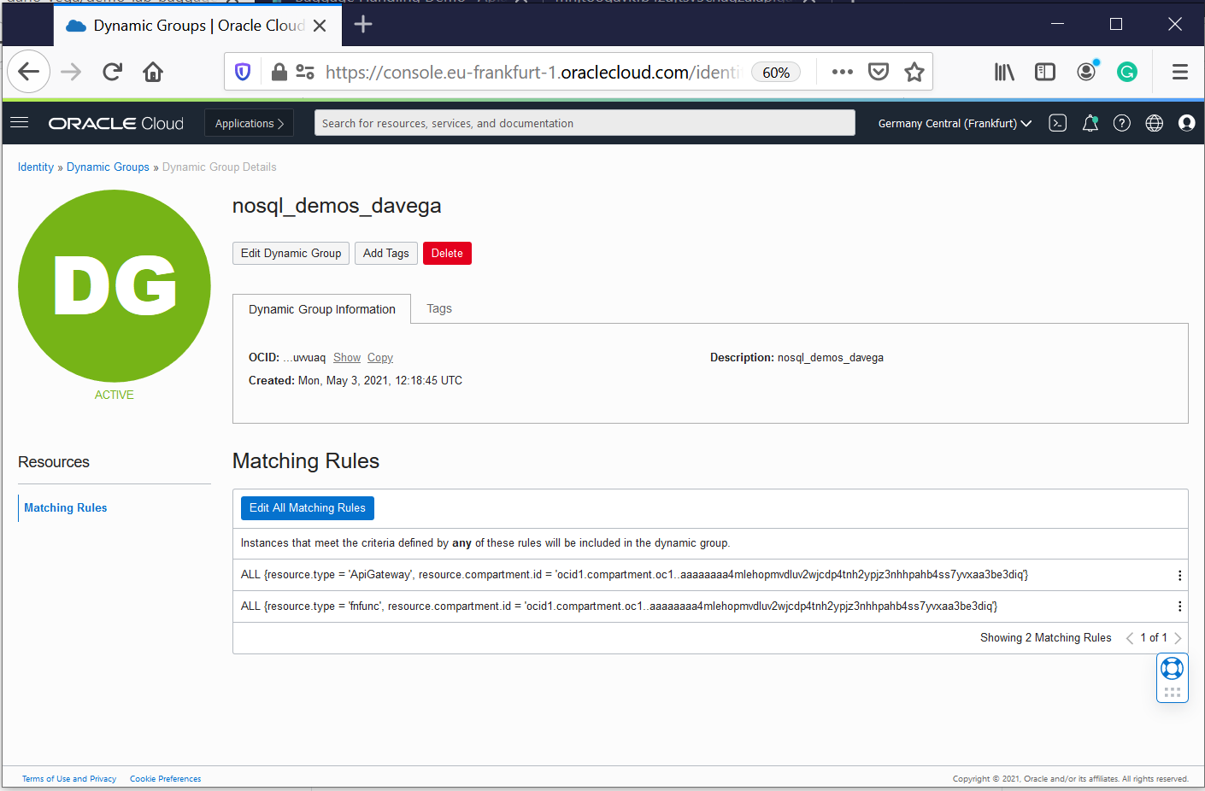
Task: Open site permissions icon in address bar
Action: click(305, 72)
